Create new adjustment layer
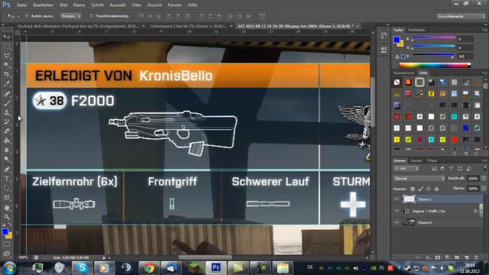This screenshot has width=489, height=275. (x=448, y=257)
